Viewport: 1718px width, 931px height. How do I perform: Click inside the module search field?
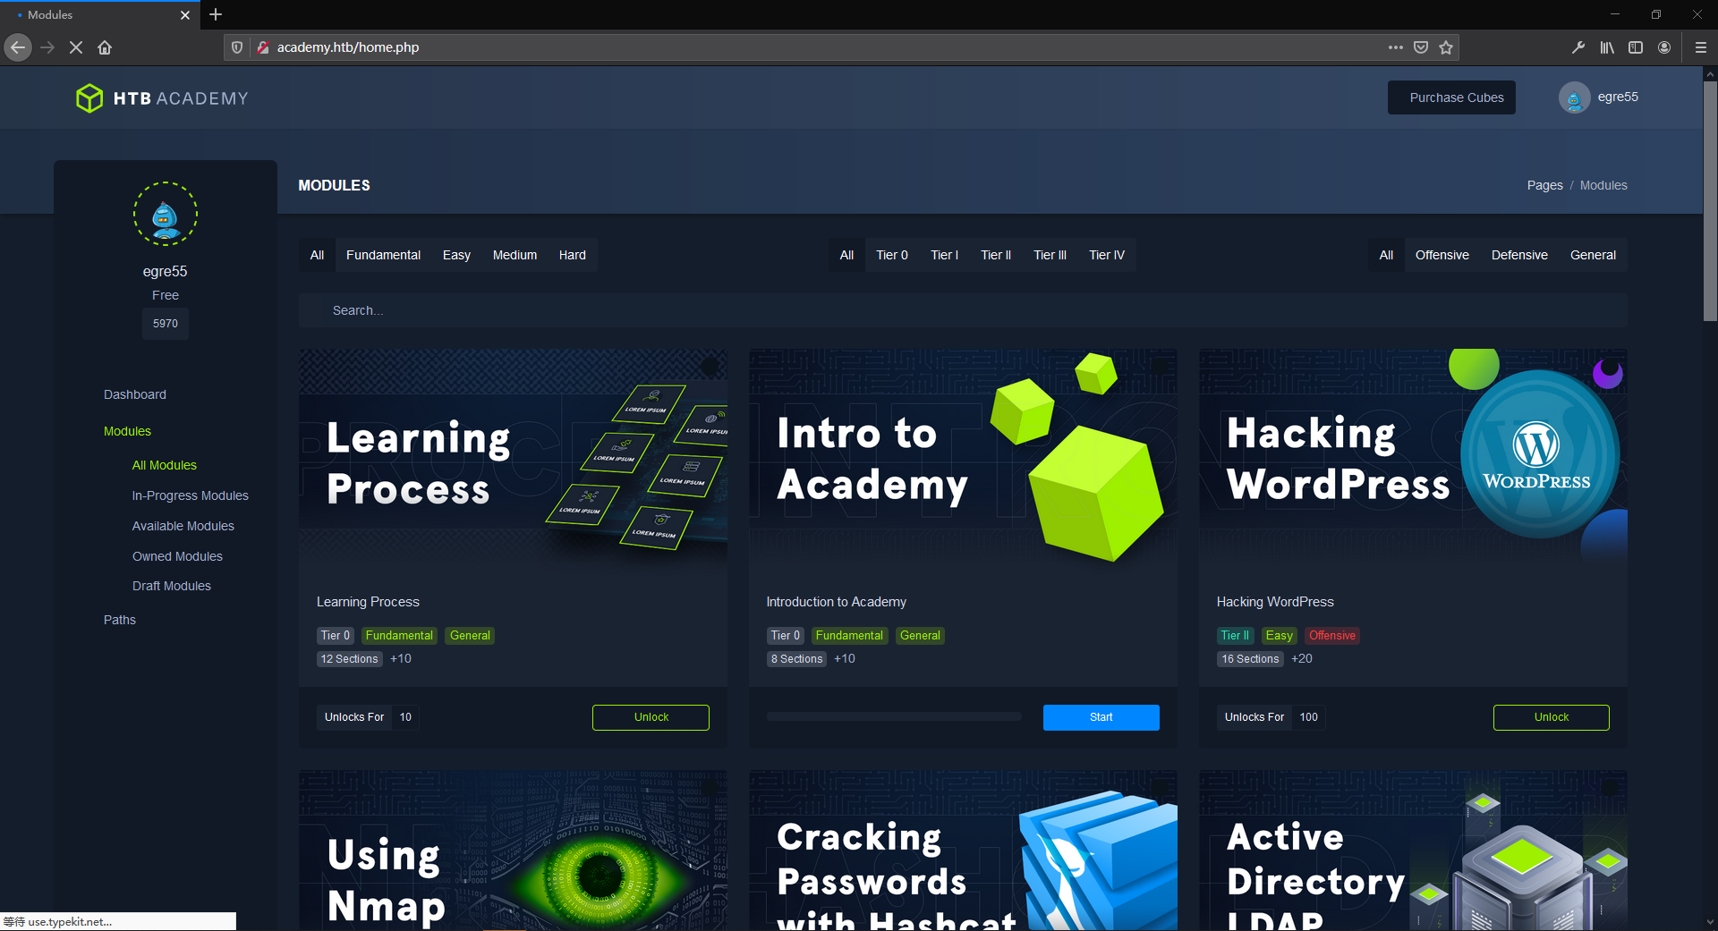coord(626,310)
